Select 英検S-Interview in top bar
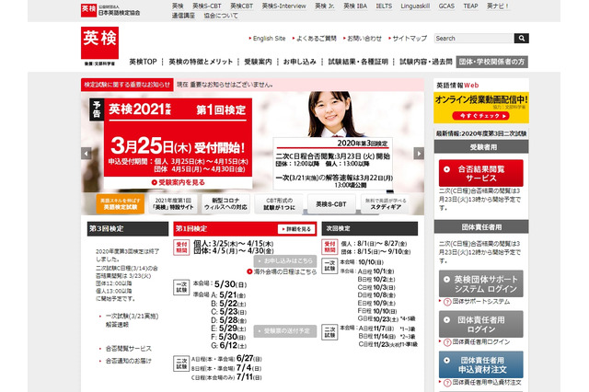 (284, 6)
